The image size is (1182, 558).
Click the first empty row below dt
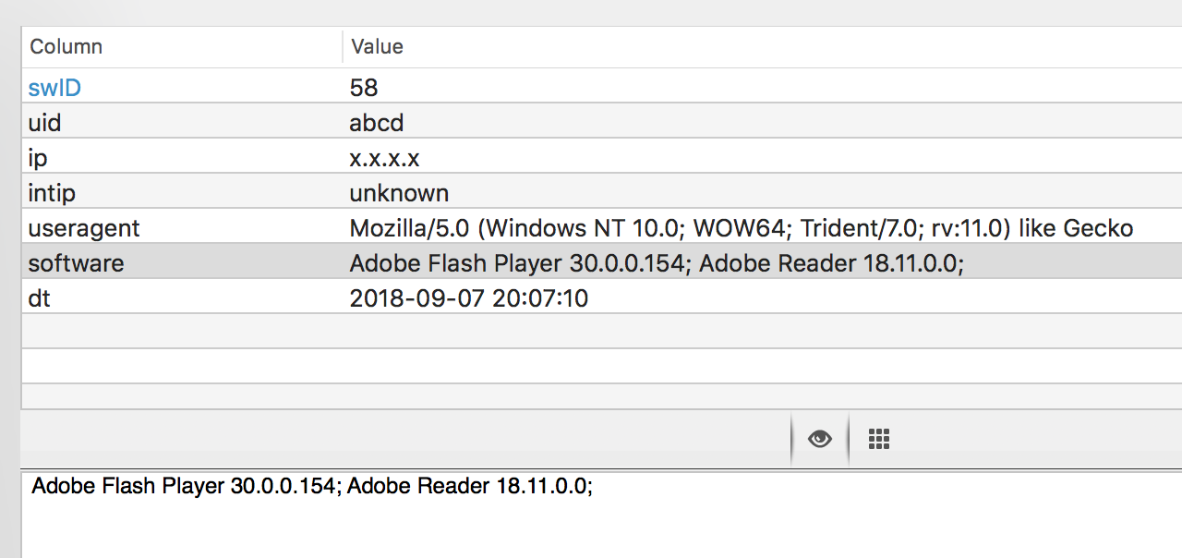591,331
